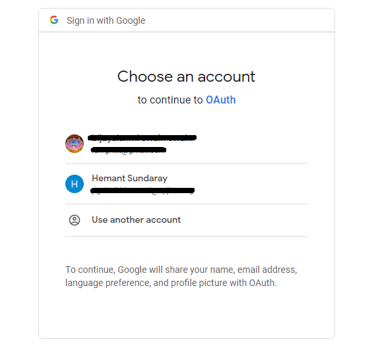This screenshot has height=350, width=378.
Task: Click the Google G logo icon
Action: (x=54, y=20)
